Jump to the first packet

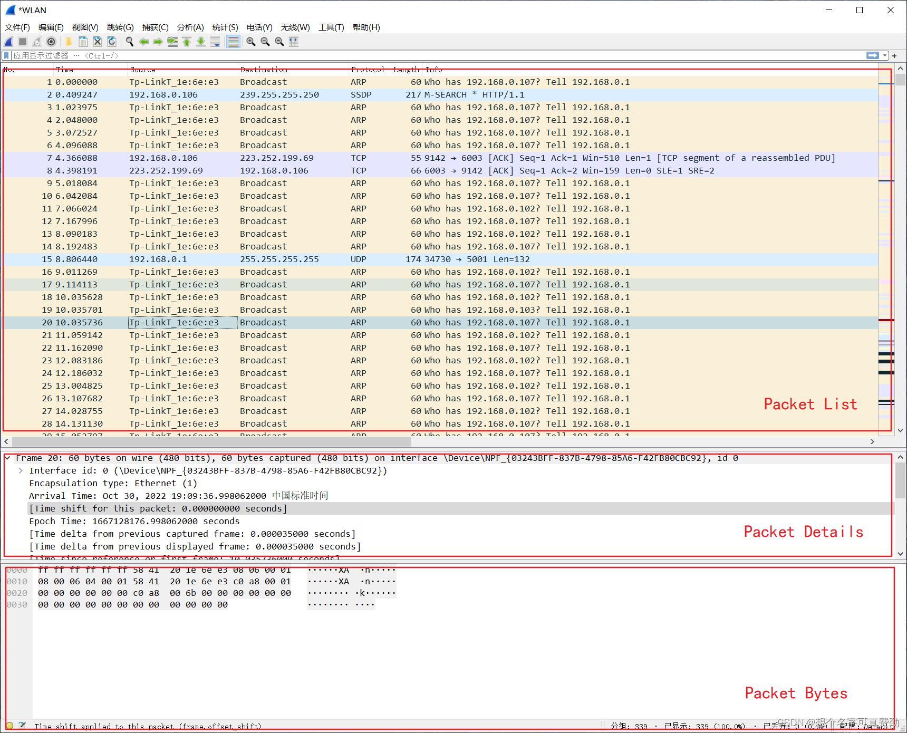tap(187, 42)
